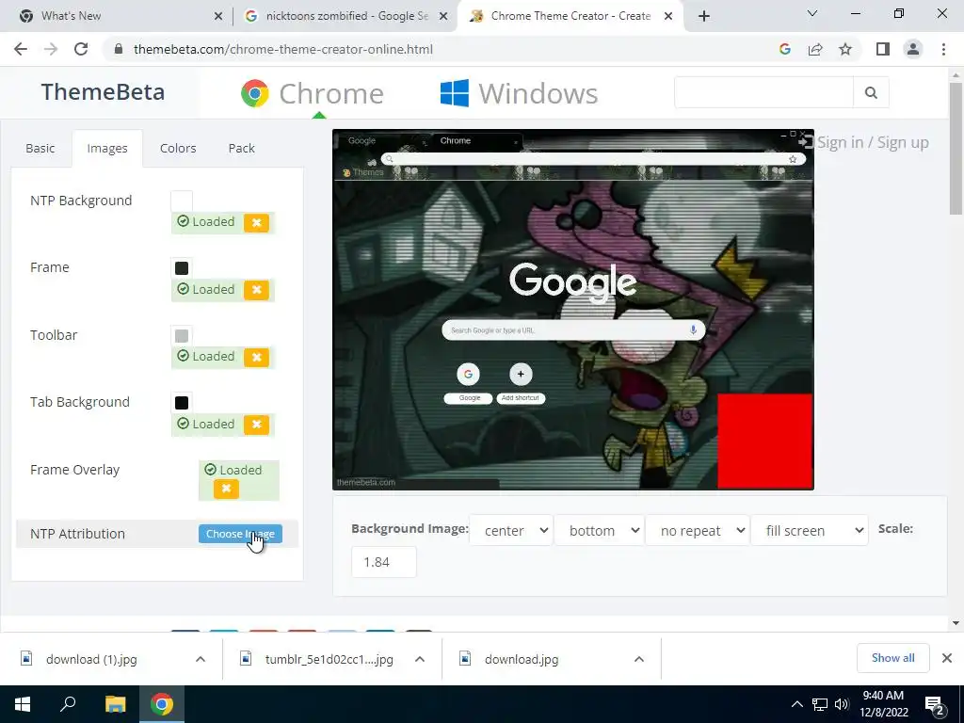Remove the Frame loaded image
The height and width of the screenshot is (723, 964).
(256, 290)
